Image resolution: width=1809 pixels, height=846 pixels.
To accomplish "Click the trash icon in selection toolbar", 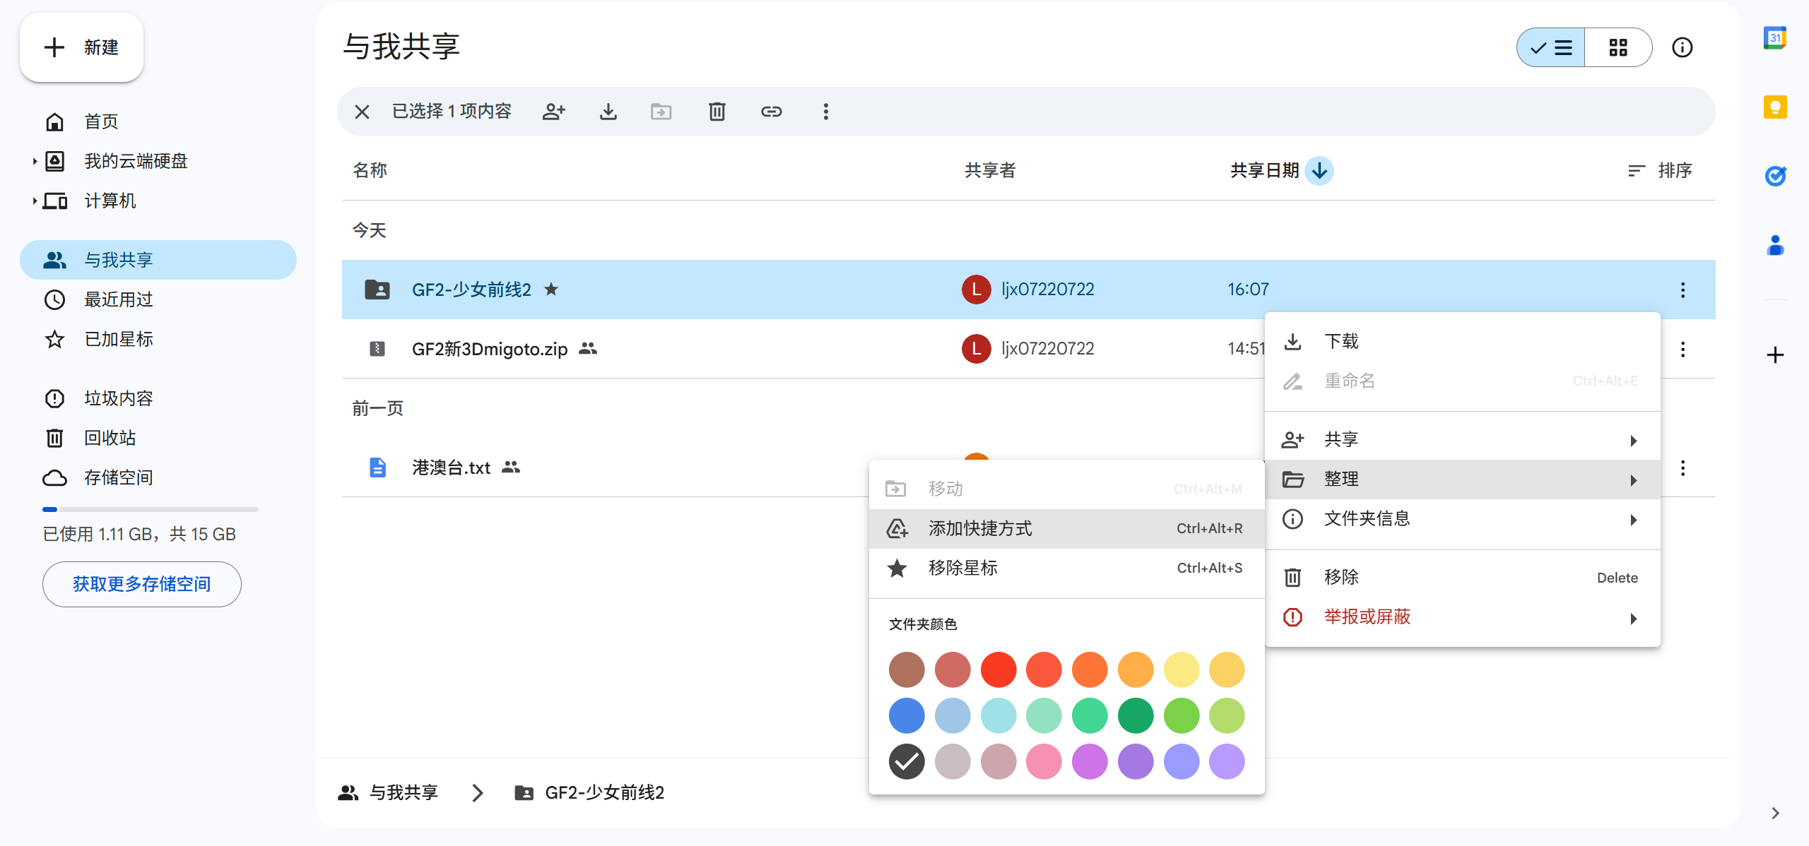I will [x=717, y=112].
